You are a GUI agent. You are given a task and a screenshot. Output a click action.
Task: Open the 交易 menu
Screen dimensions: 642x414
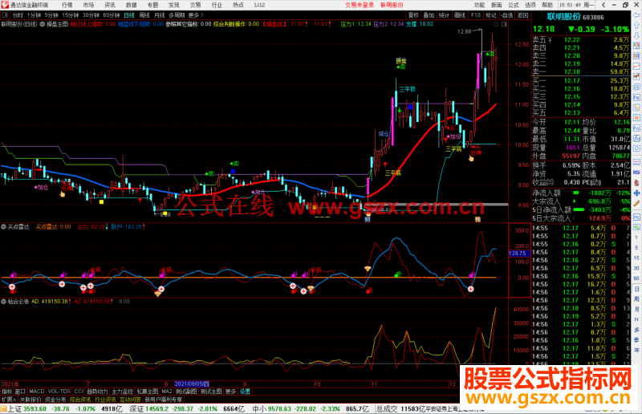[195, 5]
